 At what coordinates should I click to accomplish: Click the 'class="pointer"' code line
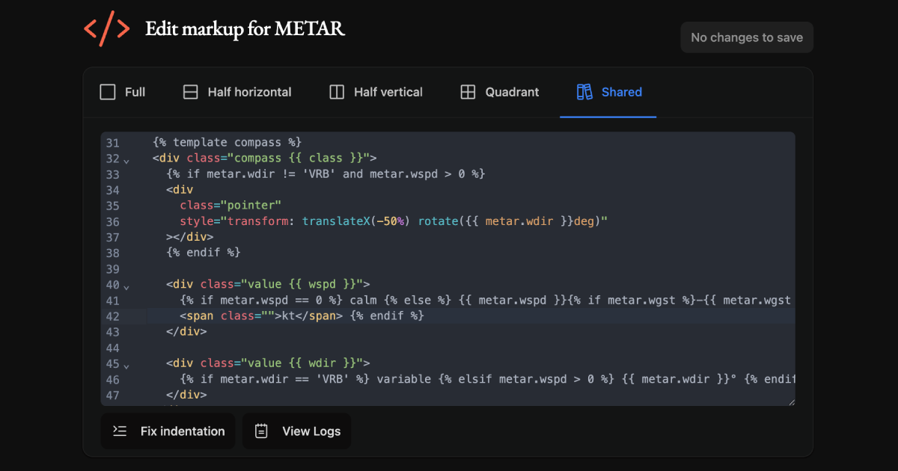coord(230,206)
